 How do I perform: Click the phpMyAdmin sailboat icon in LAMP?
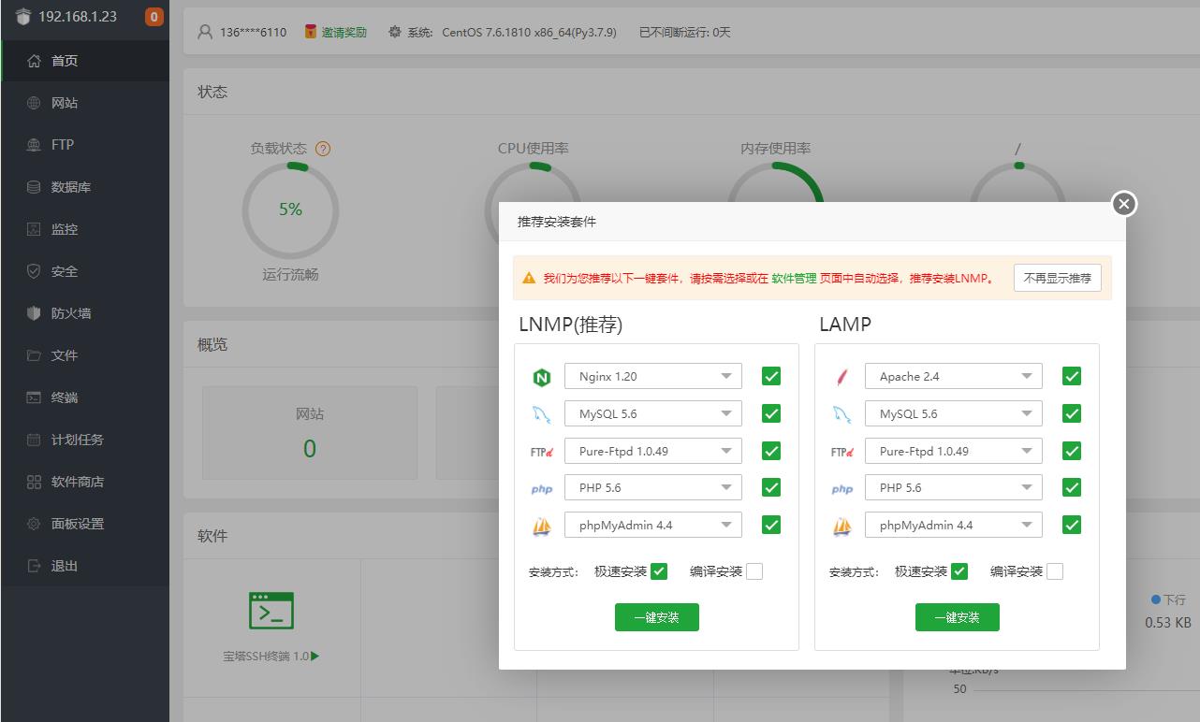841,526
